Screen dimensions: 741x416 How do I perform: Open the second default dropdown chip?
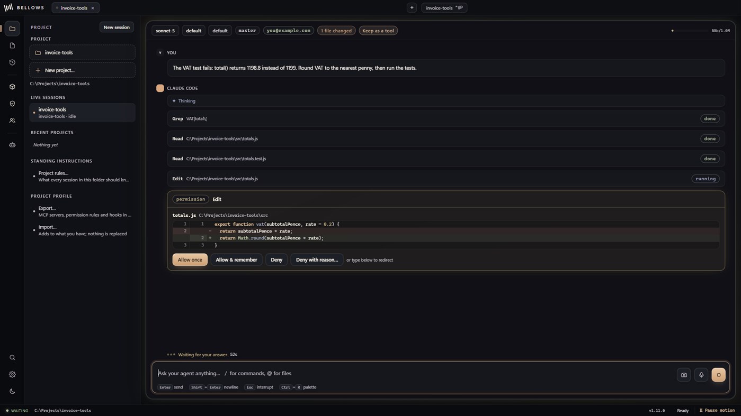[x=220, y=31]
